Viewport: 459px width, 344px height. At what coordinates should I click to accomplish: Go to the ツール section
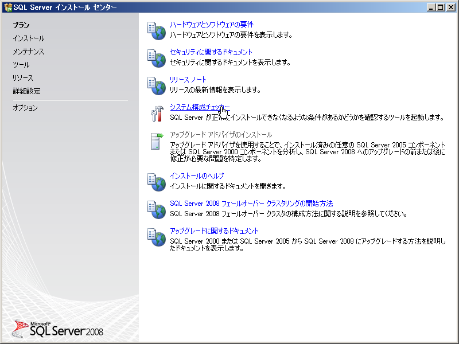[x=21, y=65]
